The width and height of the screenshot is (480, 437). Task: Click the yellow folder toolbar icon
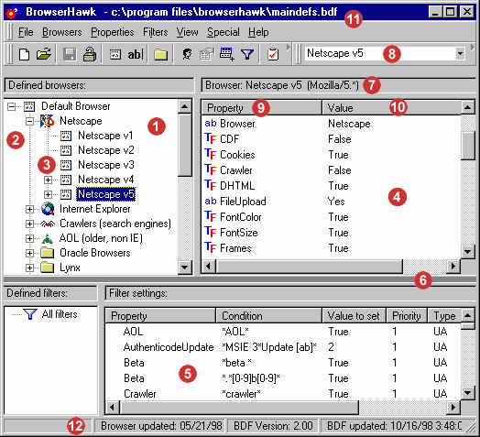(x=160, y=54)
